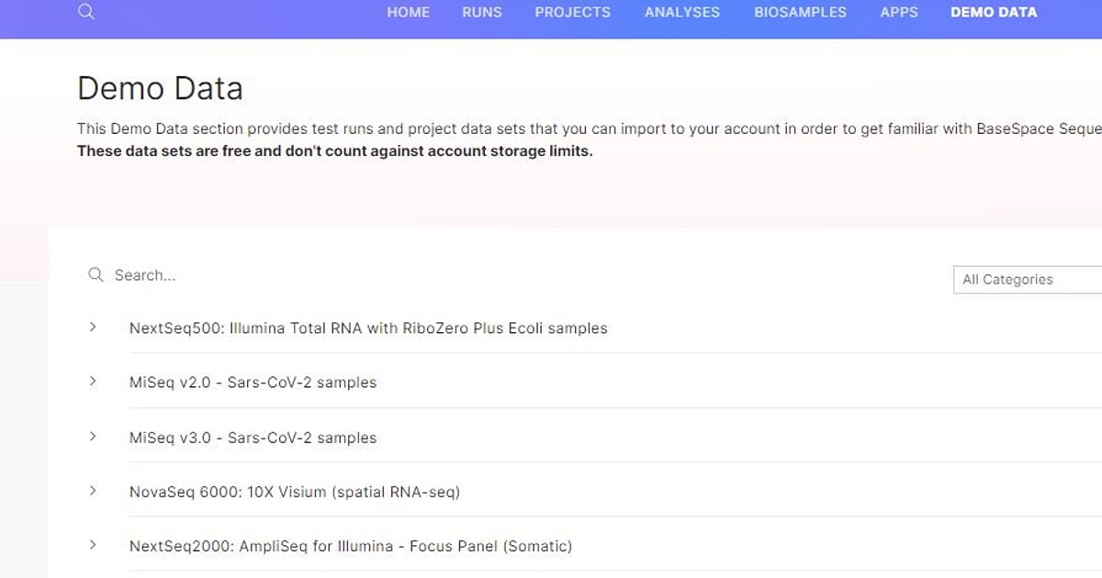The height and width of the screenshot is (578, 1102).
Task: Click the search magnifier icon in header
Action: (86, 12)
